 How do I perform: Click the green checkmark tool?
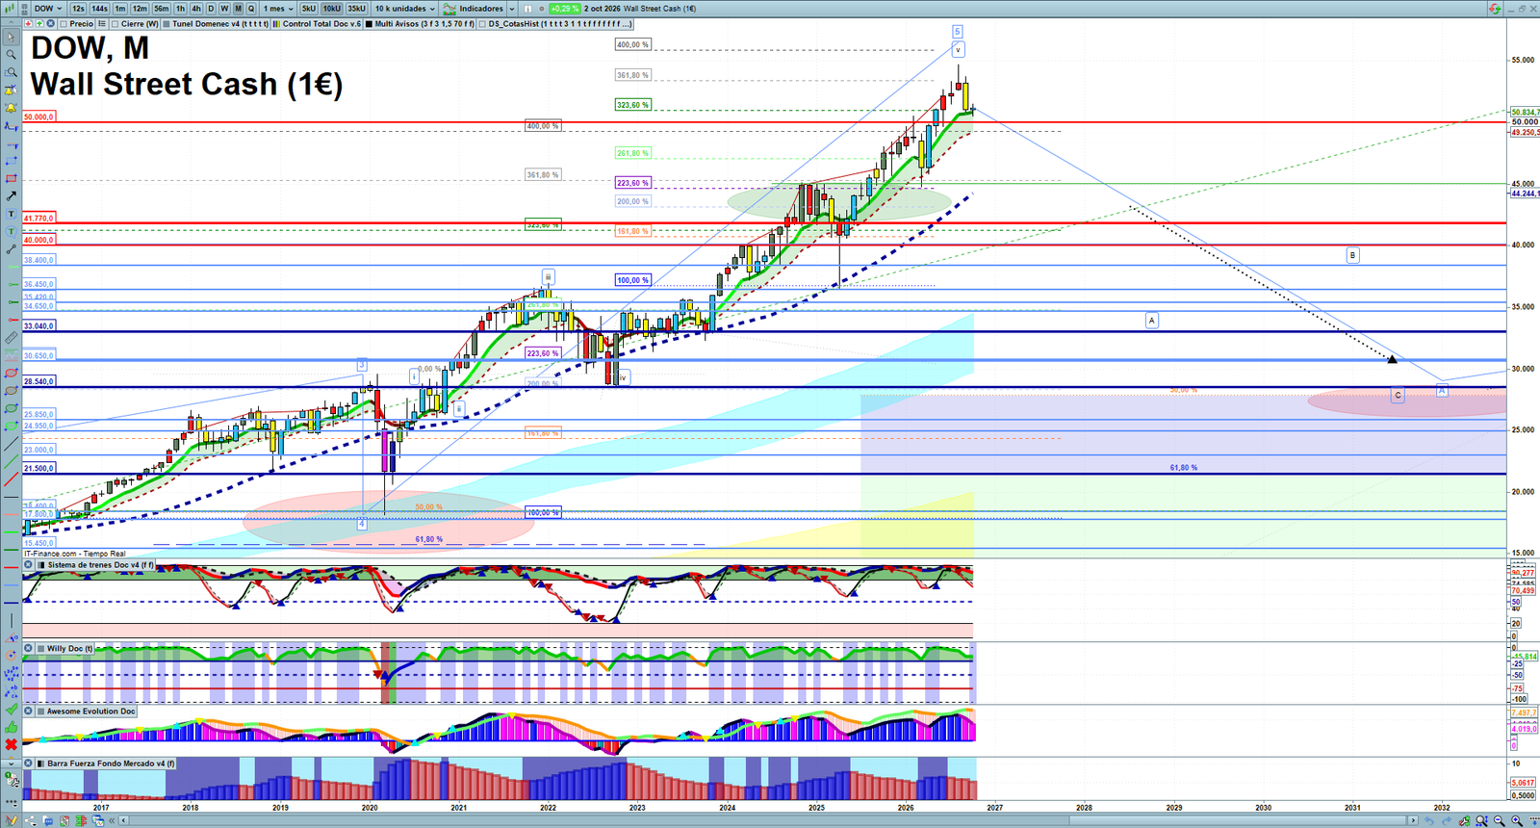[11, 710]
